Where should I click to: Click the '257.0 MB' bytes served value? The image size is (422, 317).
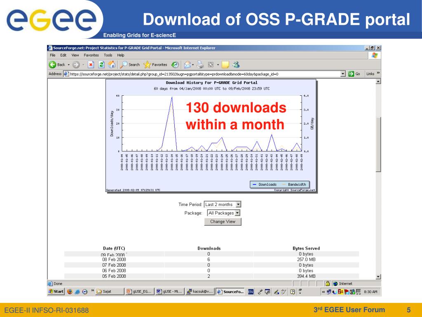(x=306, y=260)
